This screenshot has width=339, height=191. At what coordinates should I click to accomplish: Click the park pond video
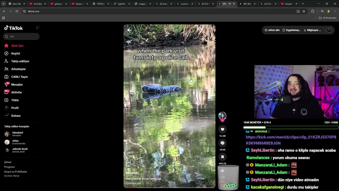point(169,106)
